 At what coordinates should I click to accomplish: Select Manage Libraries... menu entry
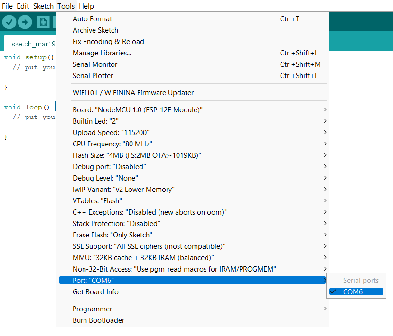click(102, 53)
